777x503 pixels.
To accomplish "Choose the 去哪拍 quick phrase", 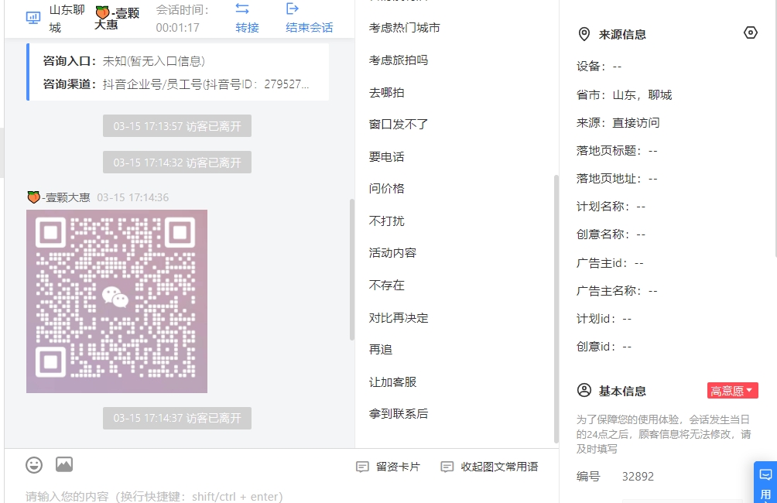I will pyautogui.click(x=386, y=93).
